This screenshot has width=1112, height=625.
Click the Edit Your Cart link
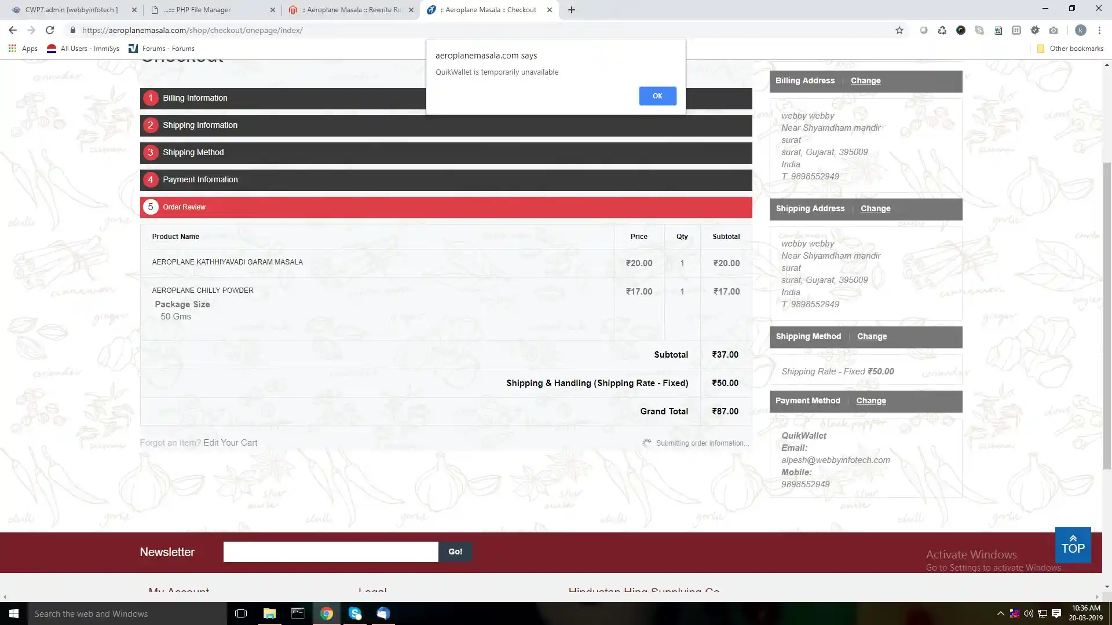[x=230, y=443]
